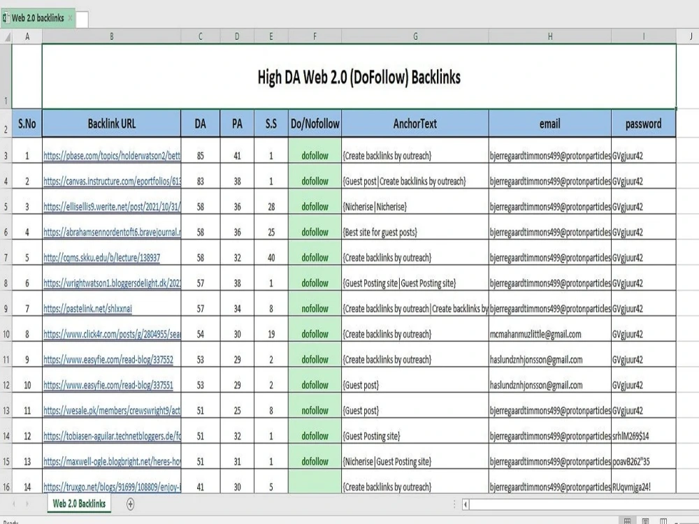Viewport: 699px width, 524px height.
Task: Click the AnchorText header cell
Action: pyautogui.click(x=415, y=124)
